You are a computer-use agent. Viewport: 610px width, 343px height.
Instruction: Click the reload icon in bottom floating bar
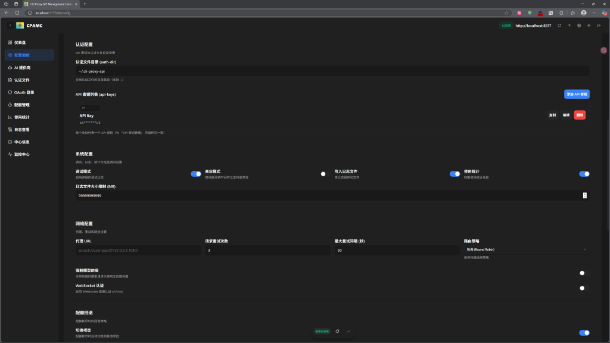click(337, 331)
